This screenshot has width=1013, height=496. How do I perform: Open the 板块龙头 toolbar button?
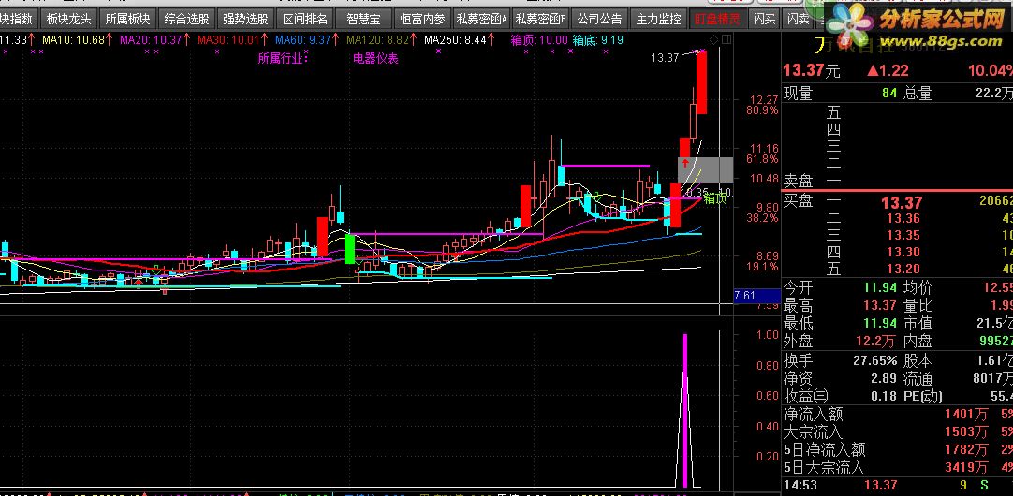(69, 19)
